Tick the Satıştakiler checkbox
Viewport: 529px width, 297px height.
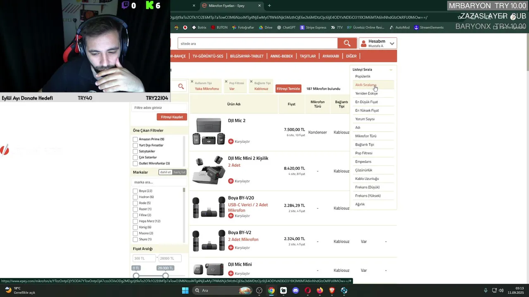tap(135, 151)
